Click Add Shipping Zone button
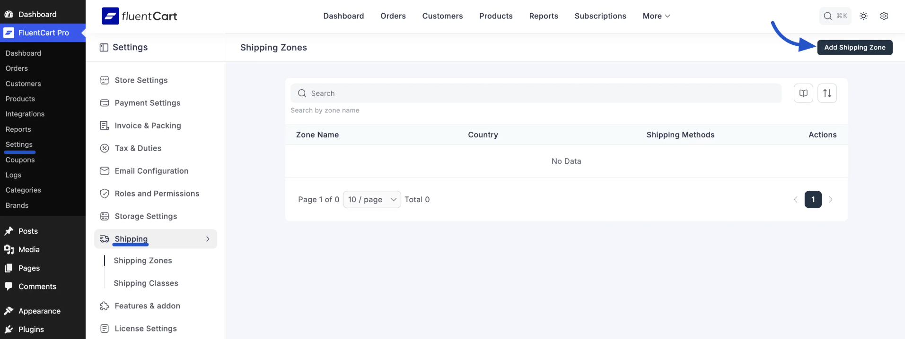905x339 pixels. (855, 47)
